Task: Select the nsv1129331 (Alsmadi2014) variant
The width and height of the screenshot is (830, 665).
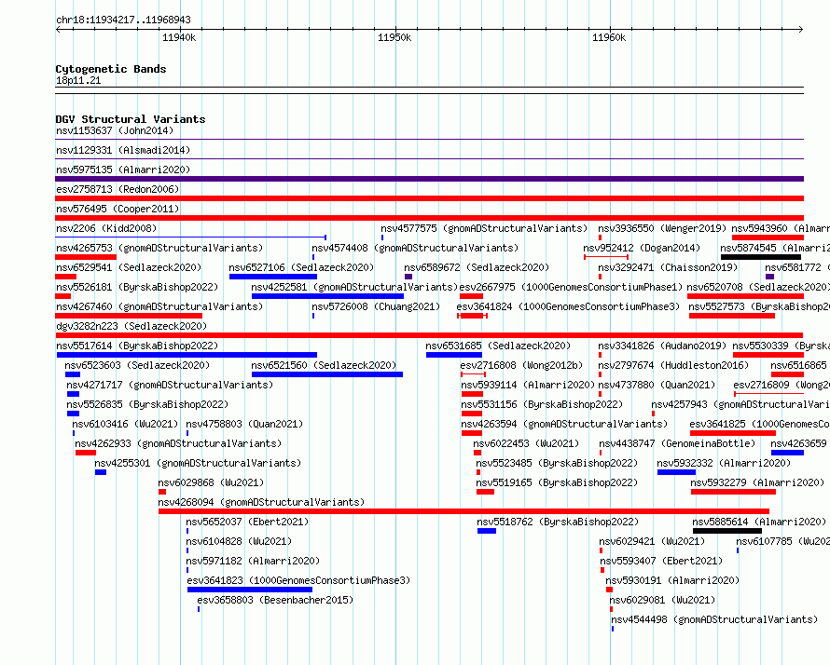Action: pos(123,150)
